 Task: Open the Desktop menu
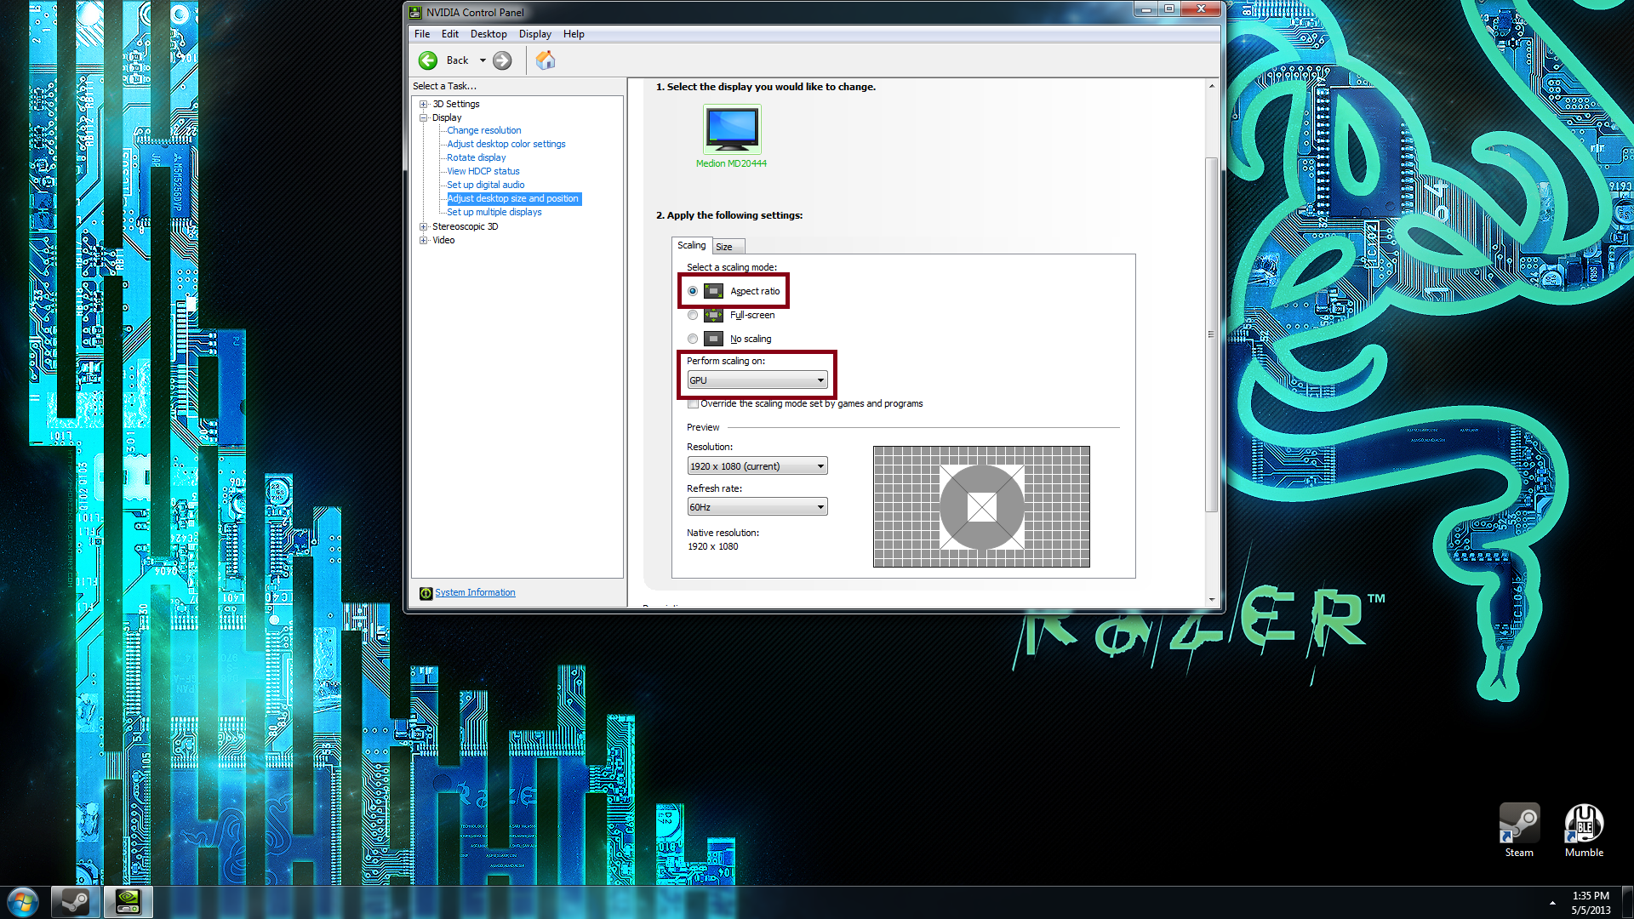point(488,34)
